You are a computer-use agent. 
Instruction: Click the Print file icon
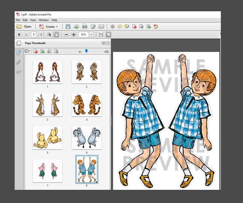click(x=85, y=27)
